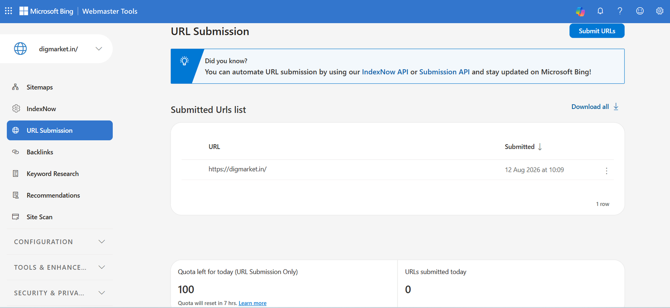Click the Did you know? text
The width and height of the screenshot is (670, 308).
point(226,61)
